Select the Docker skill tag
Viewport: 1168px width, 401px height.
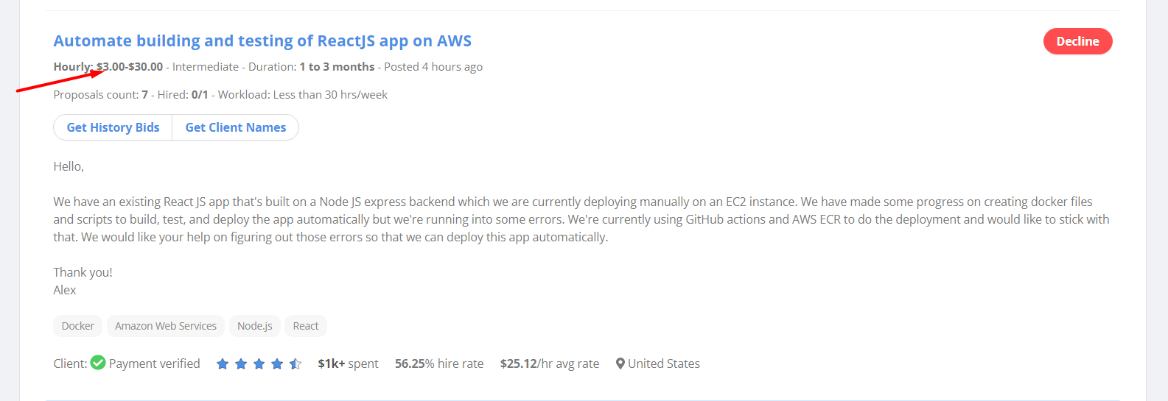[78, 326]
